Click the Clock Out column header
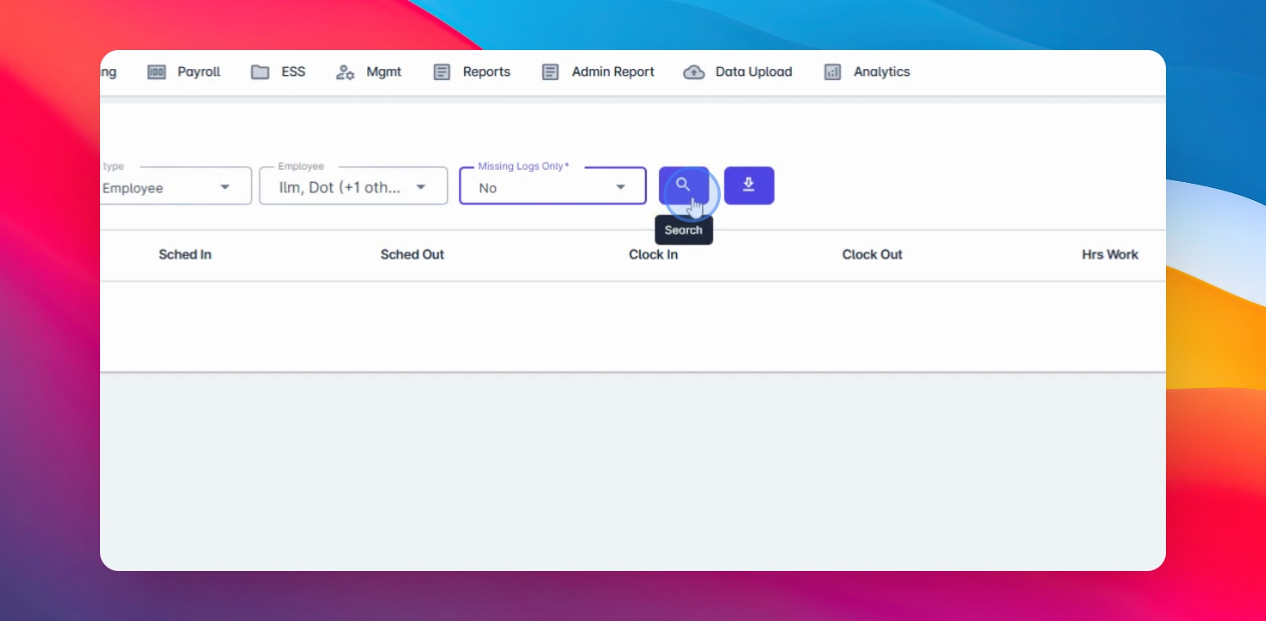Image resolution: width=1266 pixels, height=621 pixels. coord(873,254)
